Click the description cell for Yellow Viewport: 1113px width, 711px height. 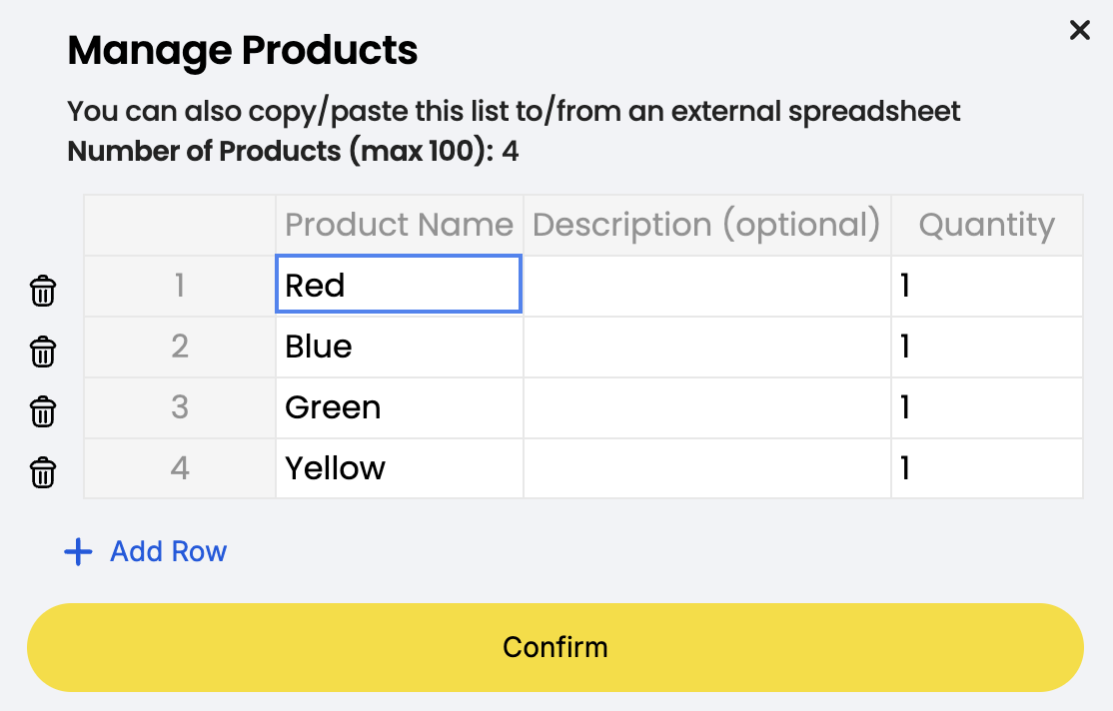click(706, 468)
